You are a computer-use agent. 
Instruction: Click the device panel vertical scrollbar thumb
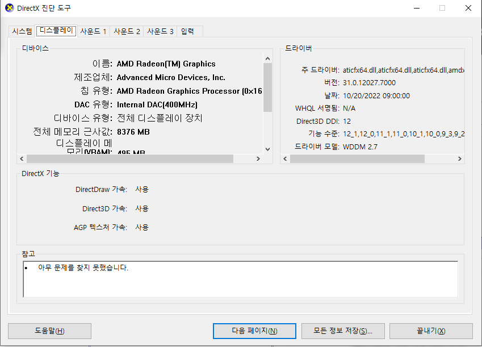pos(268,87)
